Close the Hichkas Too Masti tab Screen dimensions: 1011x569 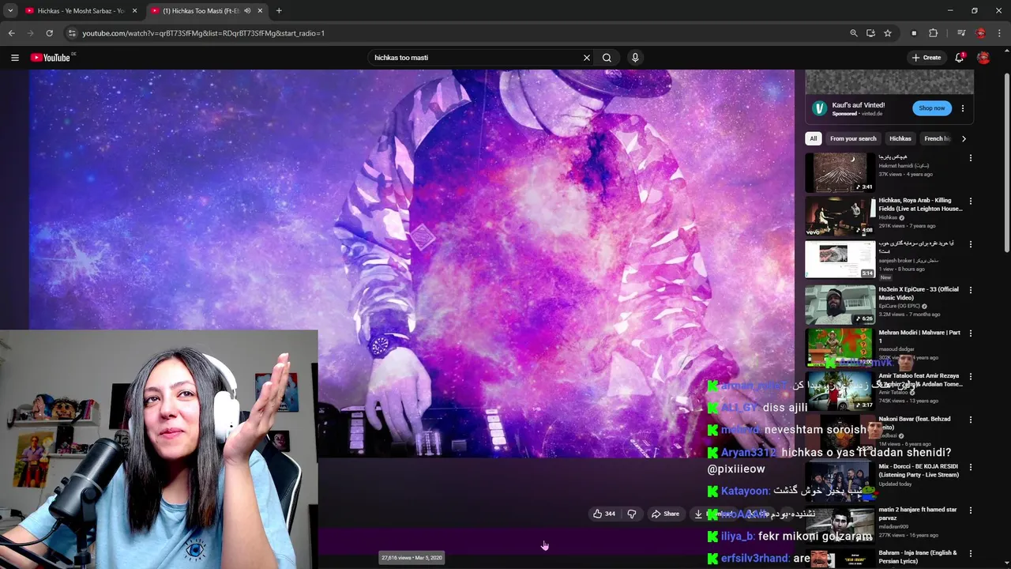click(x=260, y=11)
